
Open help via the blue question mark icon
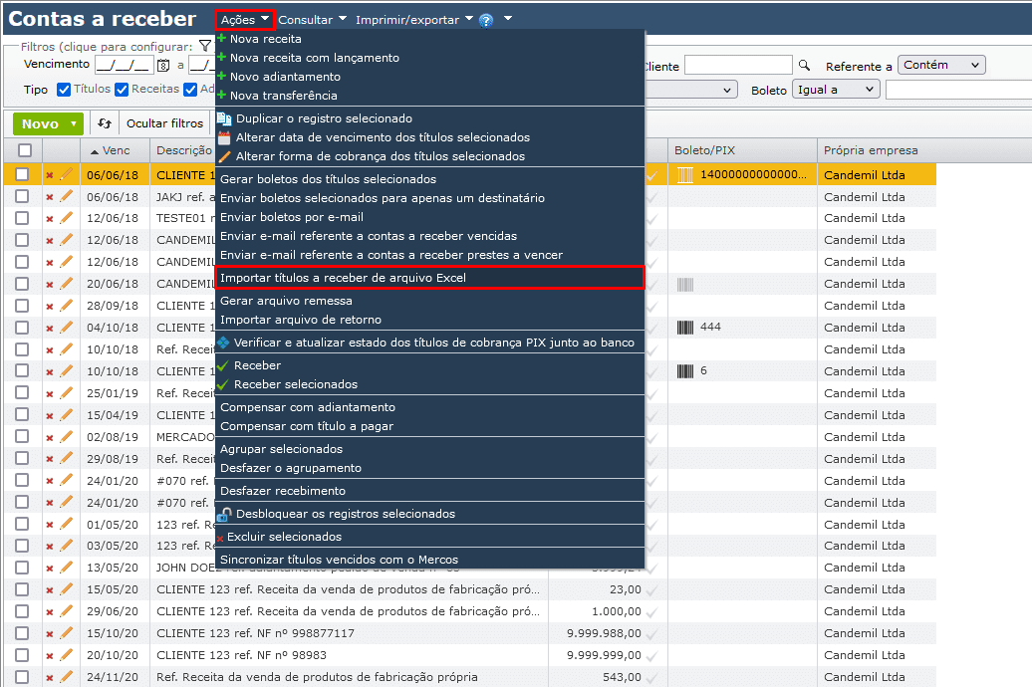(x=485, y=18)
